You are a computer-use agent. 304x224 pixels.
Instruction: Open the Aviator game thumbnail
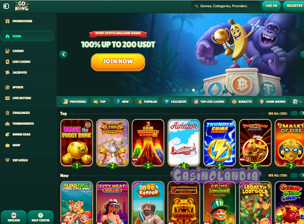click(184, 143)
